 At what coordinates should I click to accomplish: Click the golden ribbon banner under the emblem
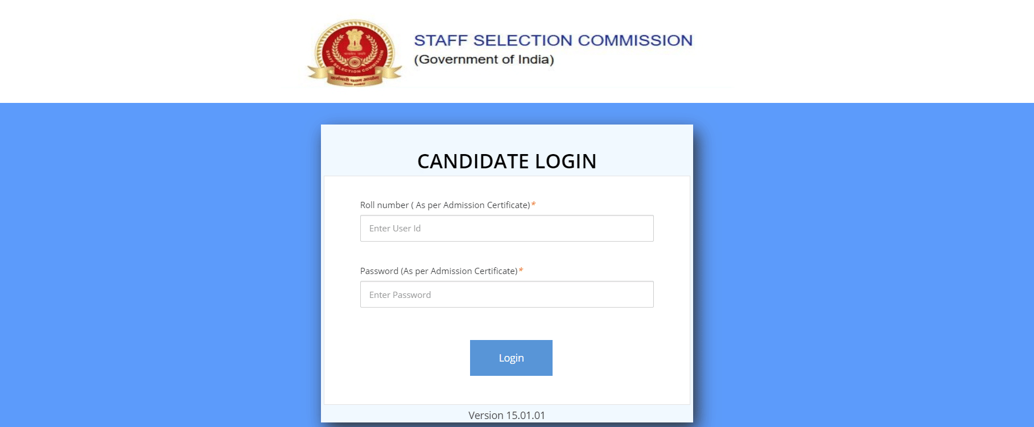353,77
